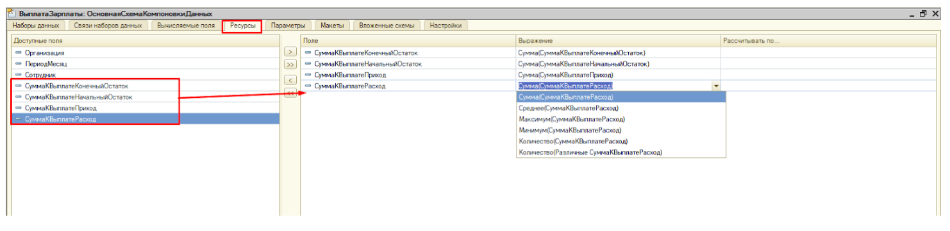Choose Количество(СуммаКВыплатеРасход) from dropdown list

(x=621, y=141)
